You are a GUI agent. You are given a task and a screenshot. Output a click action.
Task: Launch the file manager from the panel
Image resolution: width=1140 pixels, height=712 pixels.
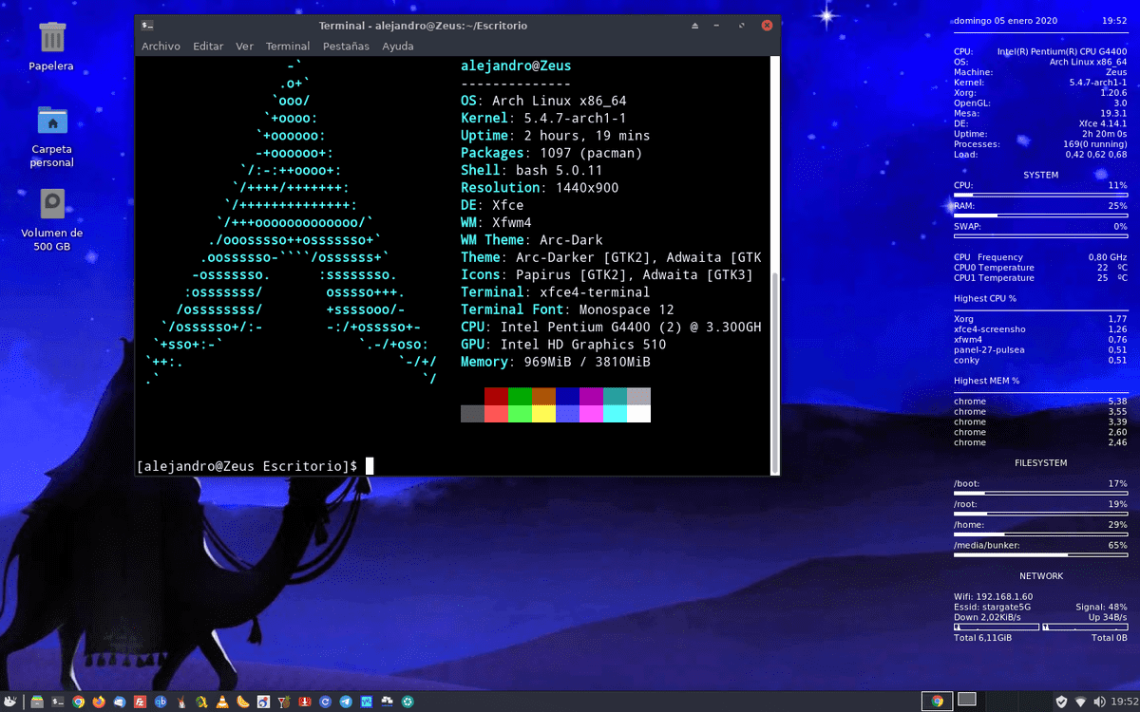[x=37, y=702]
